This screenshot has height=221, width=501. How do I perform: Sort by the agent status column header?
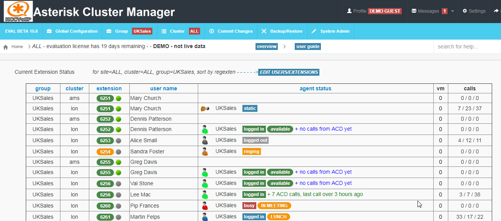316,88
